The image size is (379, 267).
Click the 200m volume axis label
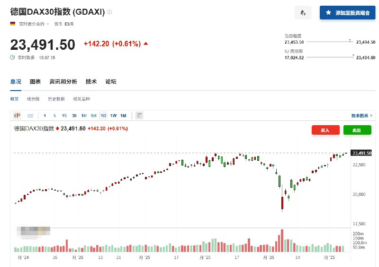(358, 234)
